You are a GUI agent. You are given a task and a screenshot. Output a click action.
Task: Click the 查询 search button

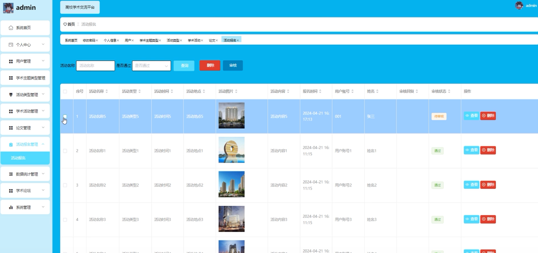(184, 66)
